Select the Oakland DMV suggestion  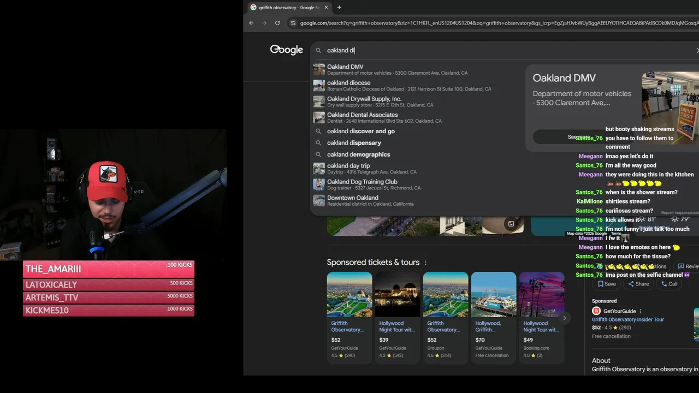tap(417, 69)
